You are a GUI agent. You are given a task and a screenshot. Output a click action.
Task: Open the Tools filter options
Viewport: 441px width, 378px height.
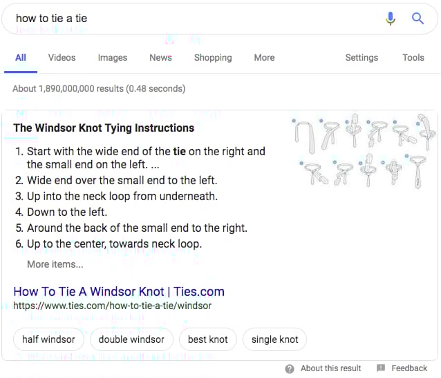(x=413, y=57)
